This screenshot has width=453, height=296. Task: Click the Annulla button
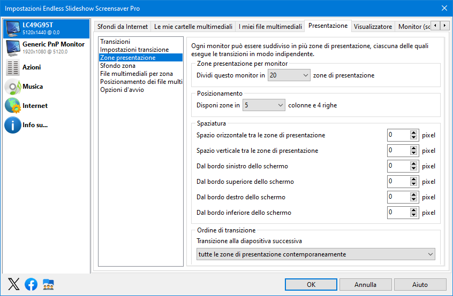366,284
